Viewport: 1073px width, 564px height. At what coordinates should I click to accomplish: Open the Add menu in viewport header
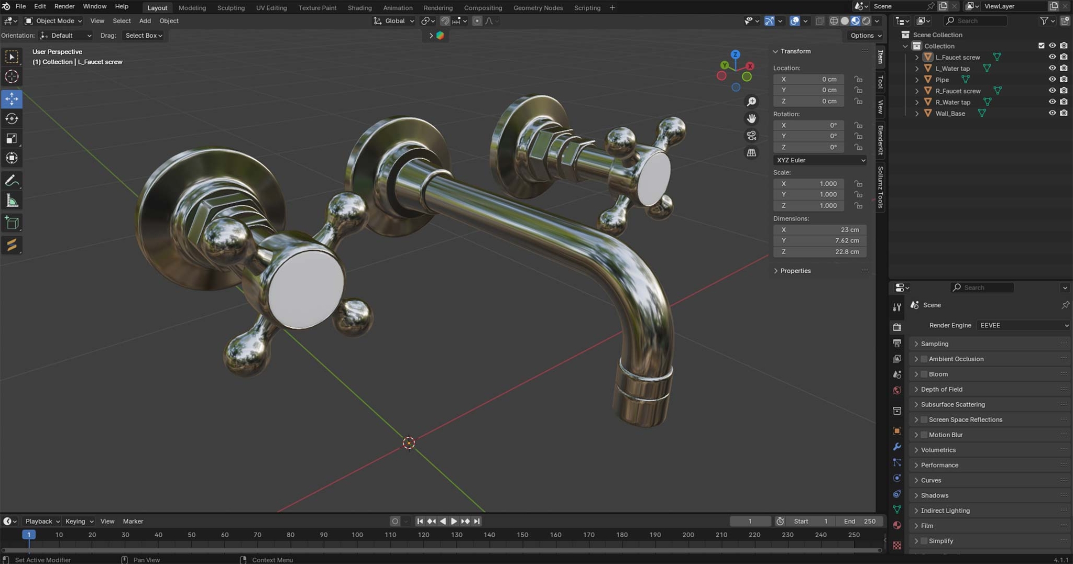click(145, 21)
